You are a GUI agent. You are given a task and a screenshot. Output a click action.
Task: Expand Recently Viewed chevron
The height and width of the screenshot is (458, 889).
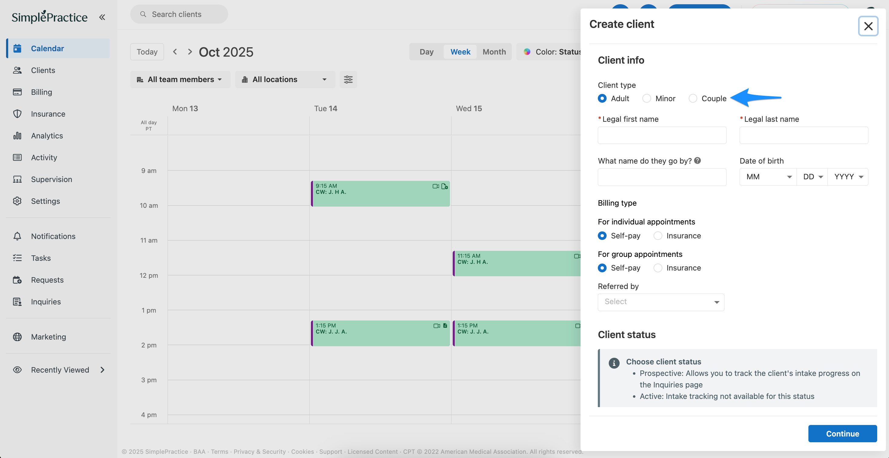pos(102,370)
